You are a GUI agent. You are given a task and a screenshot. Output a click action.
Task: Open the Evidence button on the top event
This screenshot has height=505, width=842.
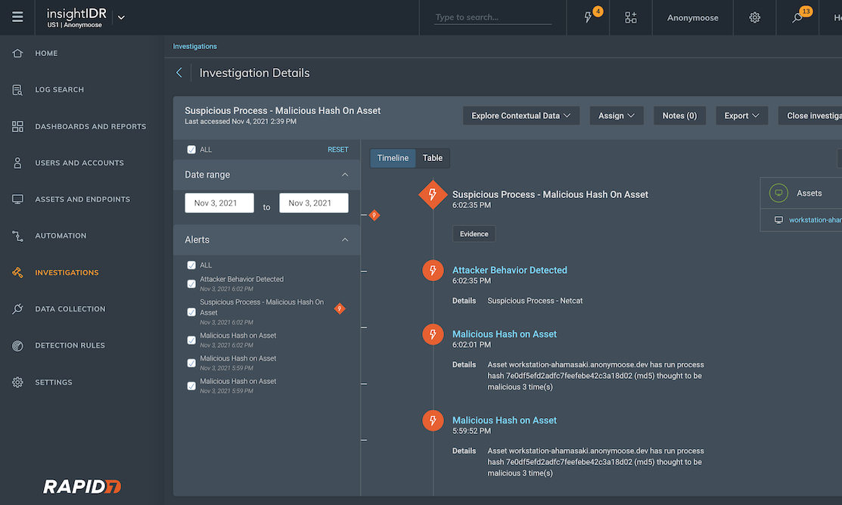[x=474, y=234]
